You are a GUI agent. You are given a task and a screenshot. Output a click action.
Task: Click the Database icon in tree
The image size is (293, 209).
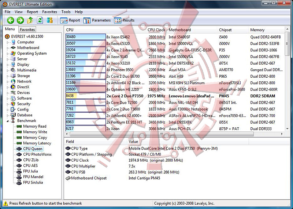pos(13,115)
